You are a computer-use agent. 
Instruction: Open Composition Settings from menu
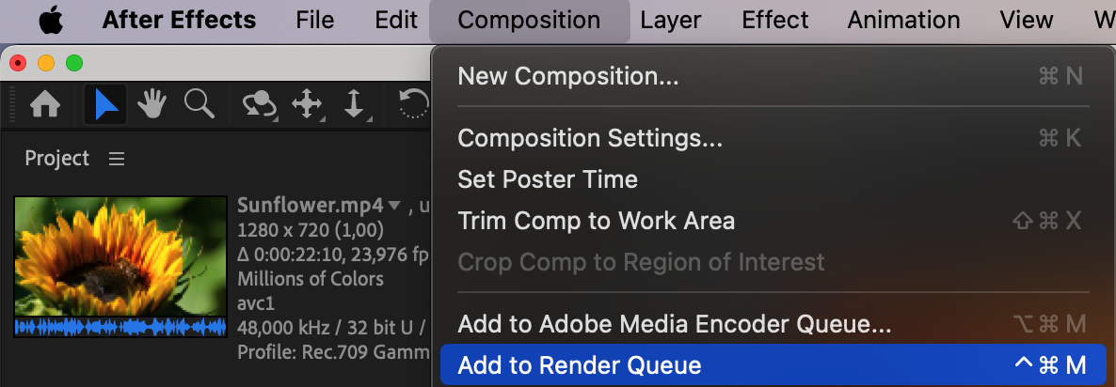(x=590, y=138)
